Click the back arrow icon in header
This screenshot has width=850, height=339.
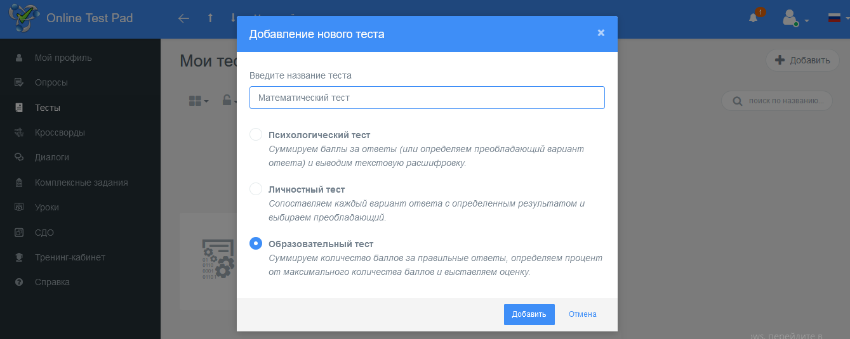point(183,18)
